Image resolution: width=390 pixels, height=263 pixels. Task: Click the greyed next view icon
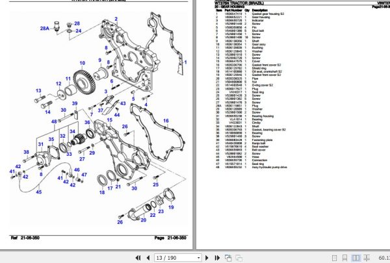click(x=239, y=258)
